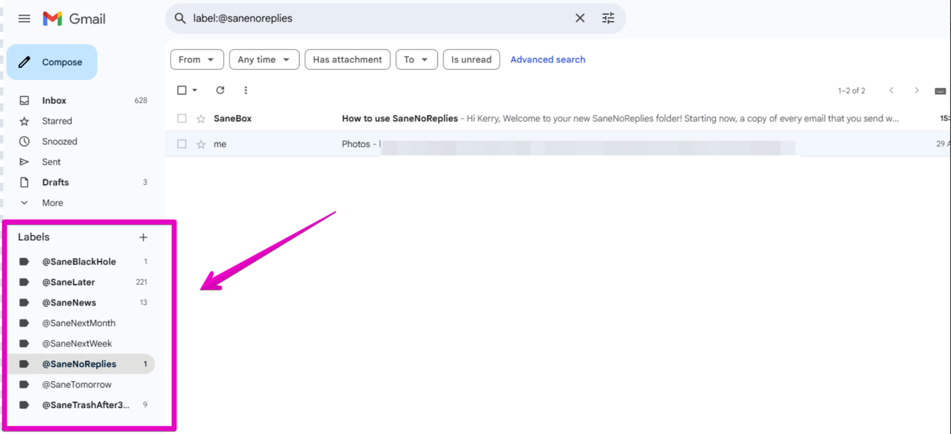The height and width of the screenshot is (434, 951).
Task: Go to older page arrow
Action: pyautogui.click(x=916, y=90)
